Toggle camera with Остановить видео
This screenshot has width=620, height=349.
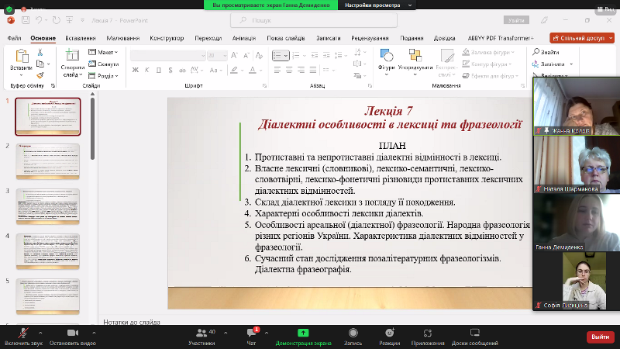(x=72, y=332)
